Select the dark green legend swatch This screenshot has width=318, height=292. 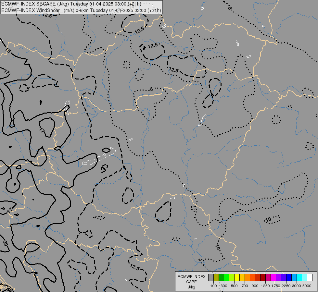click(221, 277)
